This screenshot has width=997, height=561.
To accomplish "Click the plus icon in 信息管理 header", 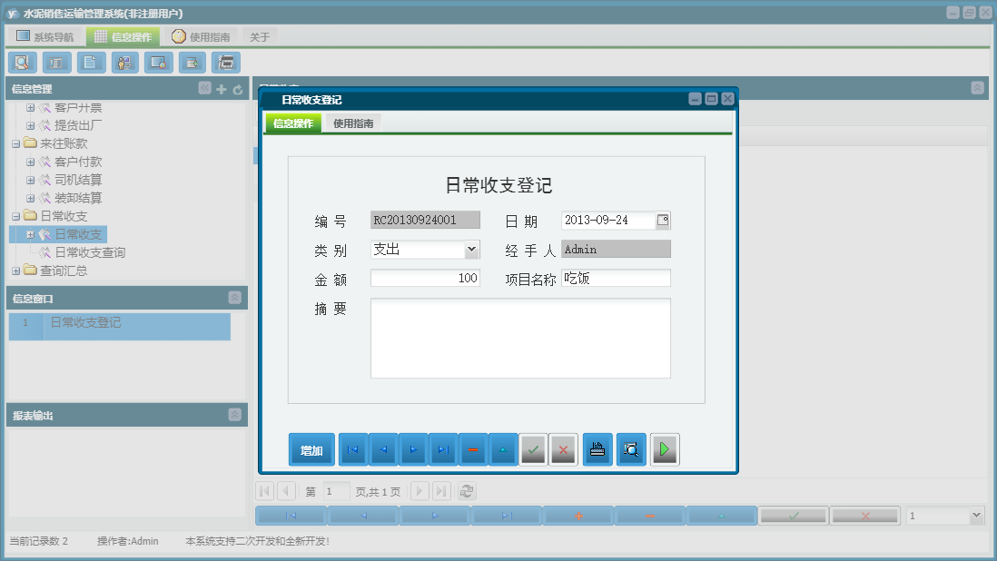I will point(222,90).
